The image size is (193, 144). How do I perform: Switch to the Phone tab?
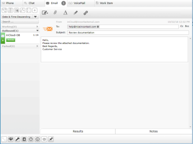coord(8,3)
